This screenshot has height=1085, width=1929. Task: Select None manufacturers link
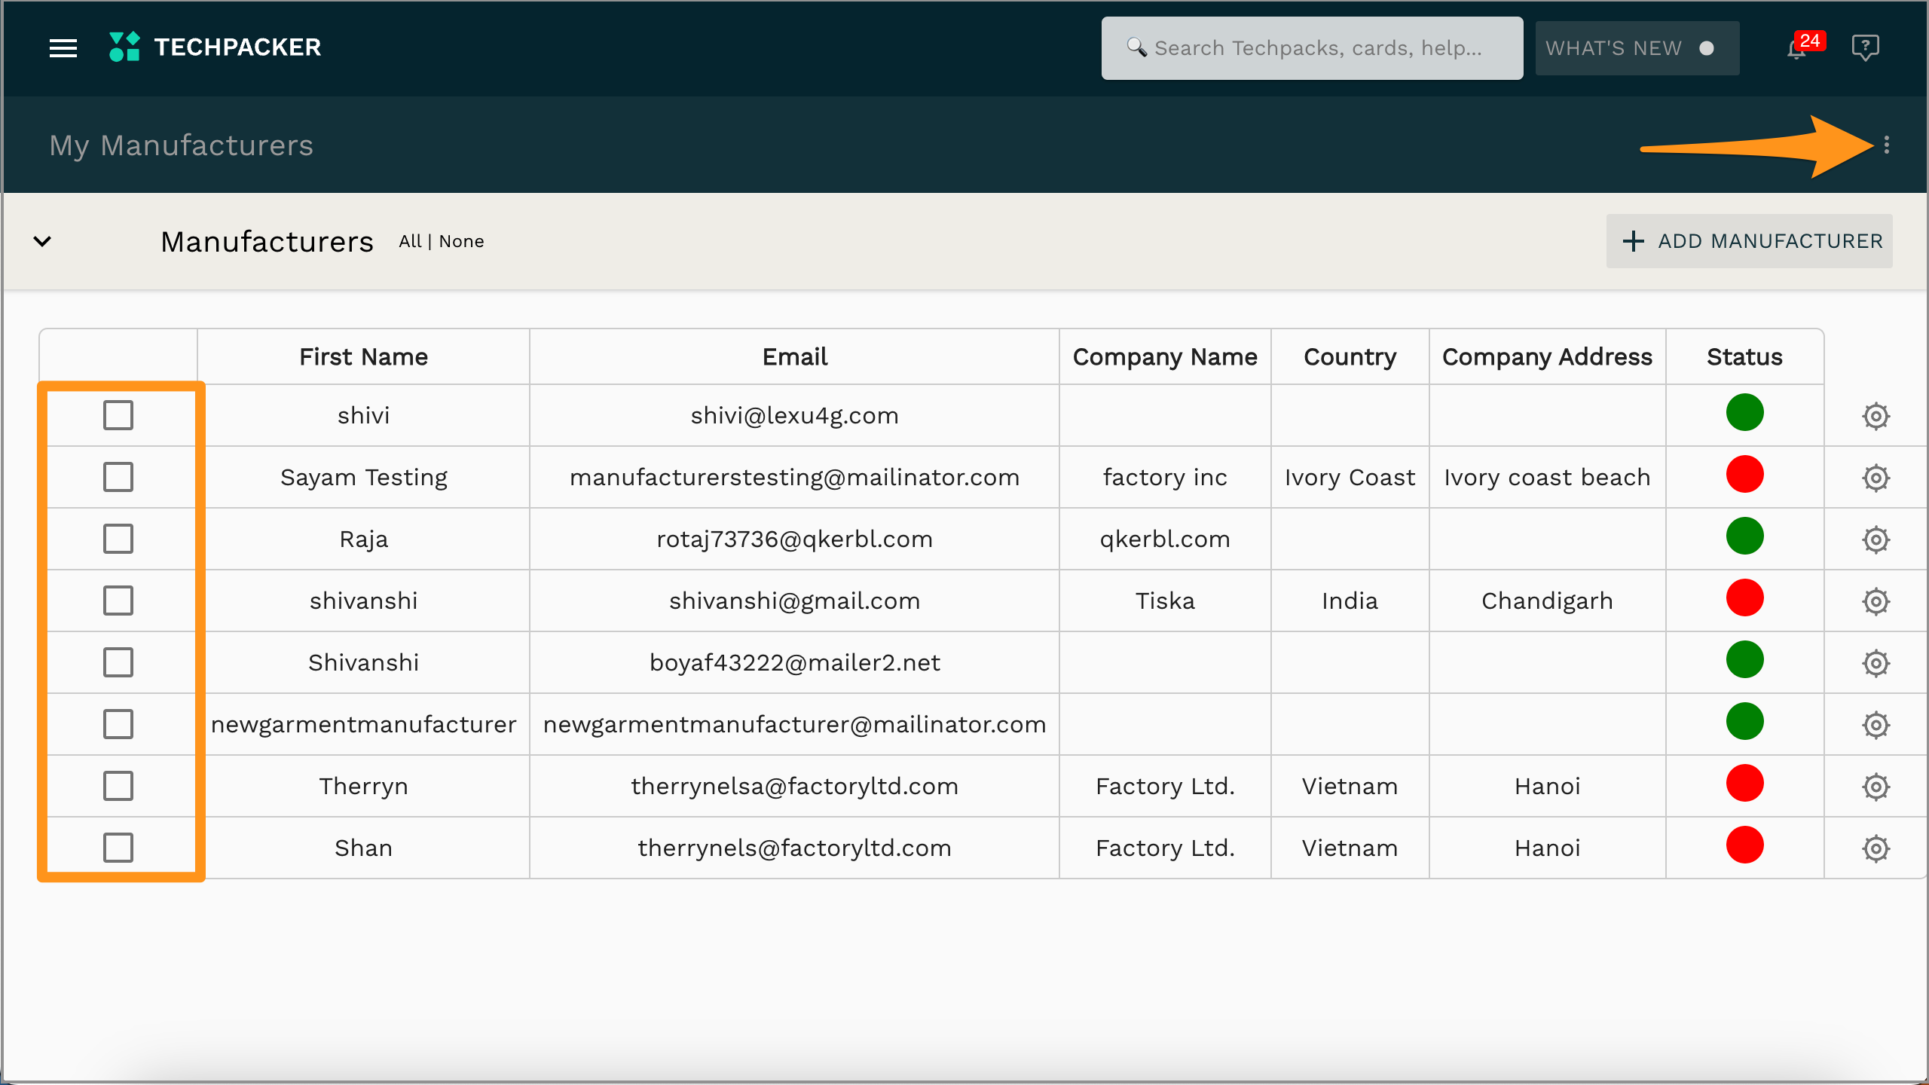click(x=461, y=241)
